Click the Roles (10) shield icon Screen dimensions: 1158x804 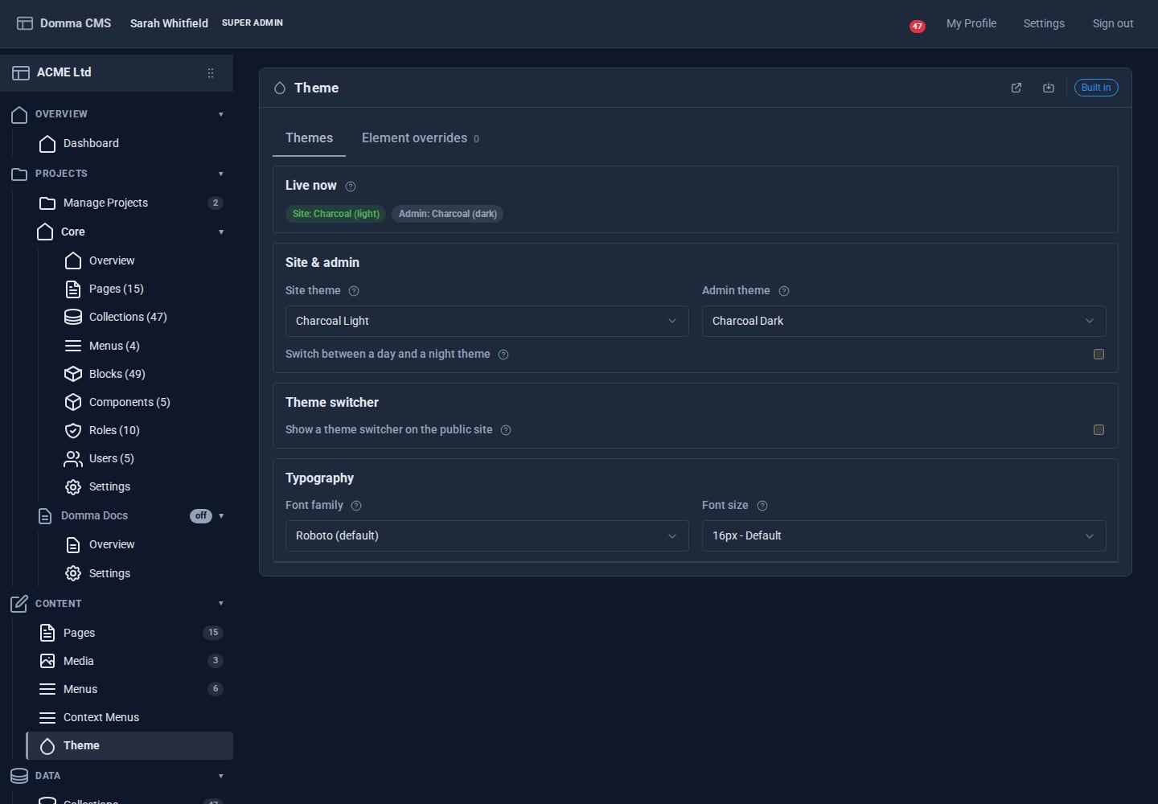click(x=73, y=431)
